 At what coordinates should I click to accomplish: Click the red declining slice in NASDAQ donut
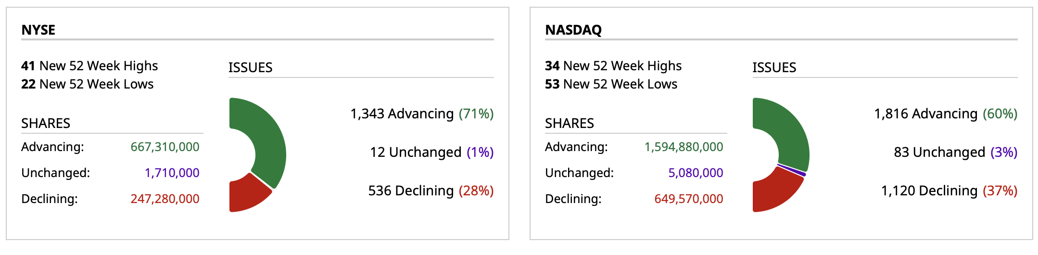[x=774, y=192]
